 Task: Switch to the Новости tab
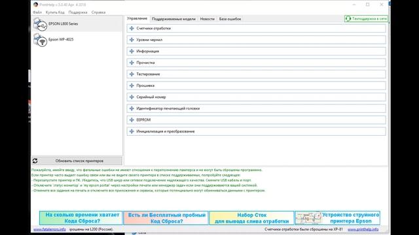[208, 19]
